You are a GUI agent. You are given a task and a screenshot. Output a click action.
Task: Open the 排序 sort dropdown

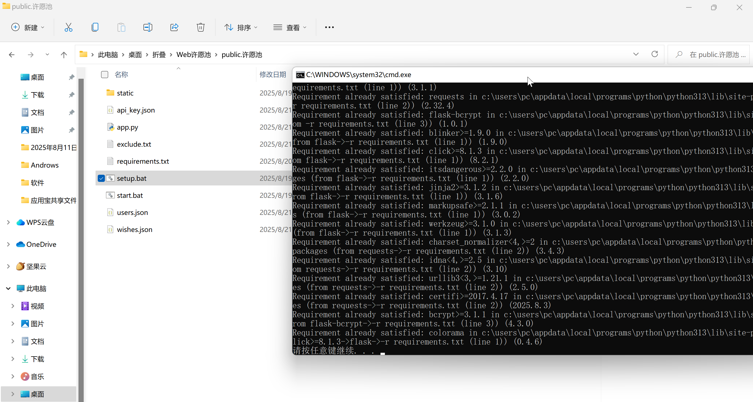click(x=241, y=28)
